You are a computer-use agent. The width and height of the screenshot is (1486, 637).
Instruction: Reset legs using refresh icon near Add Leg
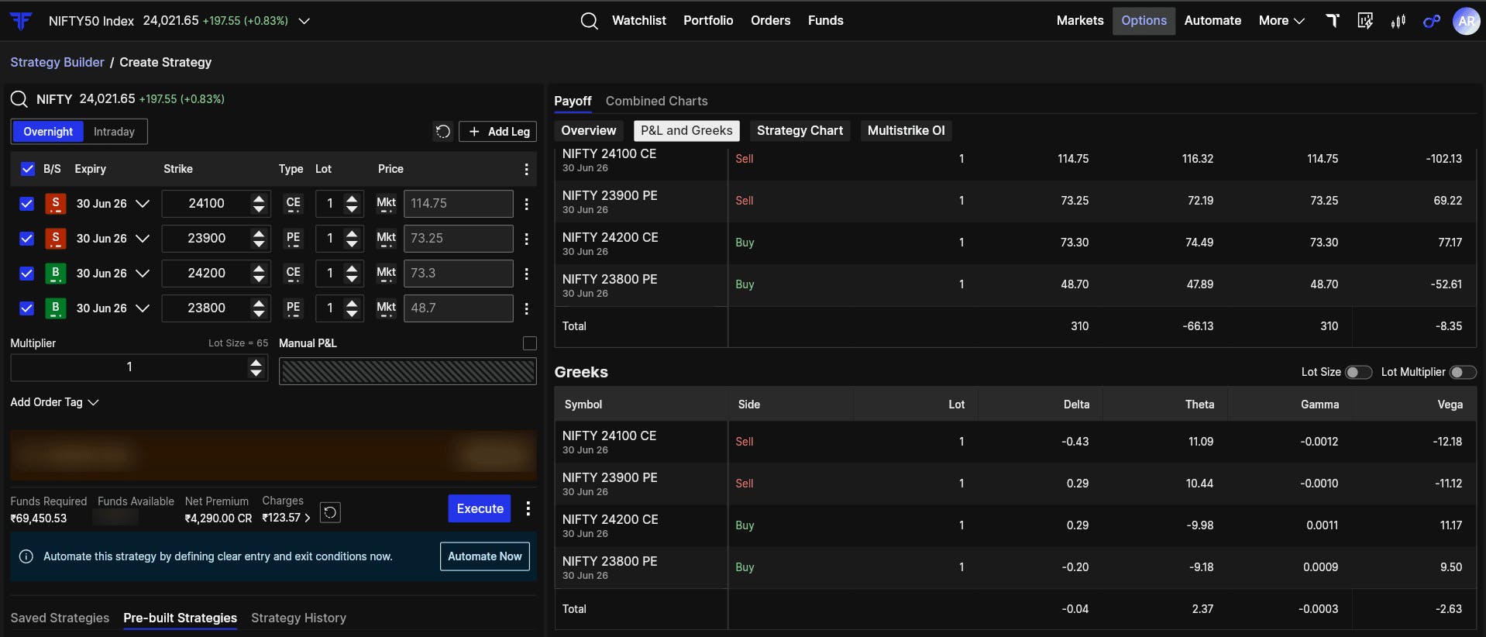442,132
